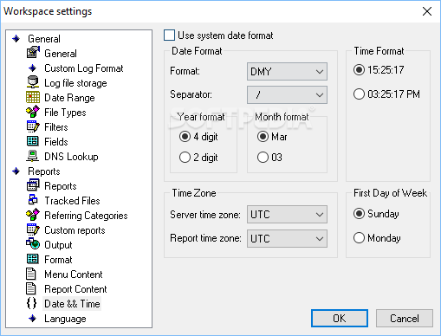Confirm settings with the OK button
Image resolution: width=441 pixels, height=336 pixels.
click(340, 319)
